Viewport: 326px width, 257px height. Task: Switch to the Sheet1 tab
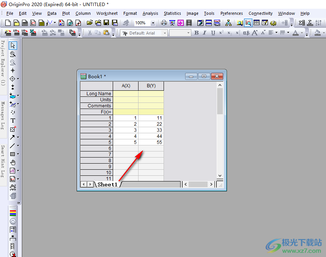click(107, 184)
